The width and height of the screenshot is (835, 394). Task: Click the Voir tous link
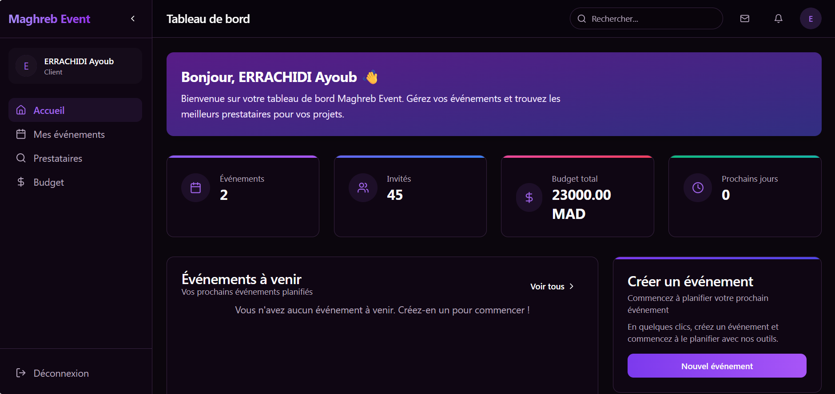[x=547, y=286]
